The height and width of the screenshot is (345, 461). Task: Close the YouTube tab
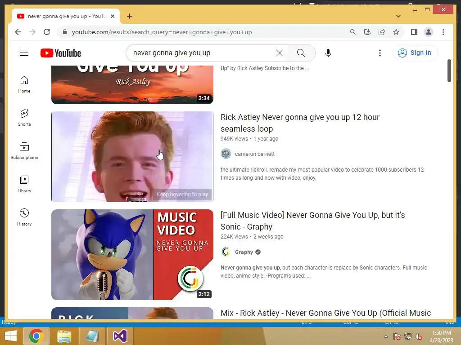click(112, 16)
